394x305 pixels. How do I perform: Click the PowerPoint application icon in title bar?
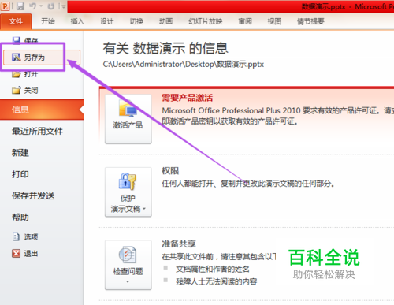pyautogui.click(x=5, y=6)
